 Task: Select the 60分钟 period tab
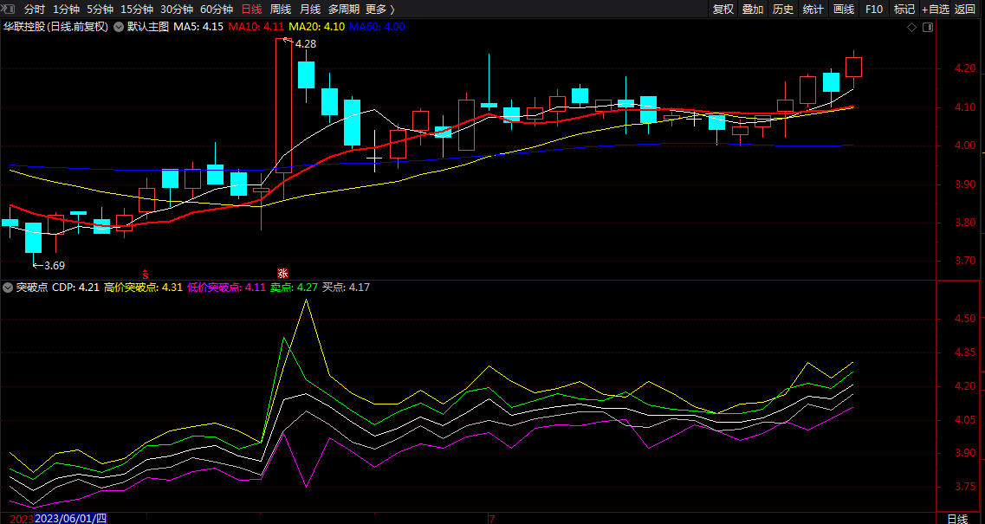tap(216, 9)
